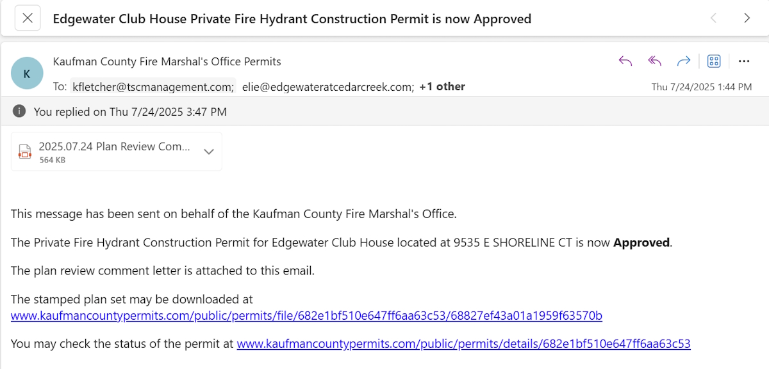Open the 'You replied on Thu 7/24/2025' notice
769x369 pixels.
pyautogui.click(x=130, y=112)
